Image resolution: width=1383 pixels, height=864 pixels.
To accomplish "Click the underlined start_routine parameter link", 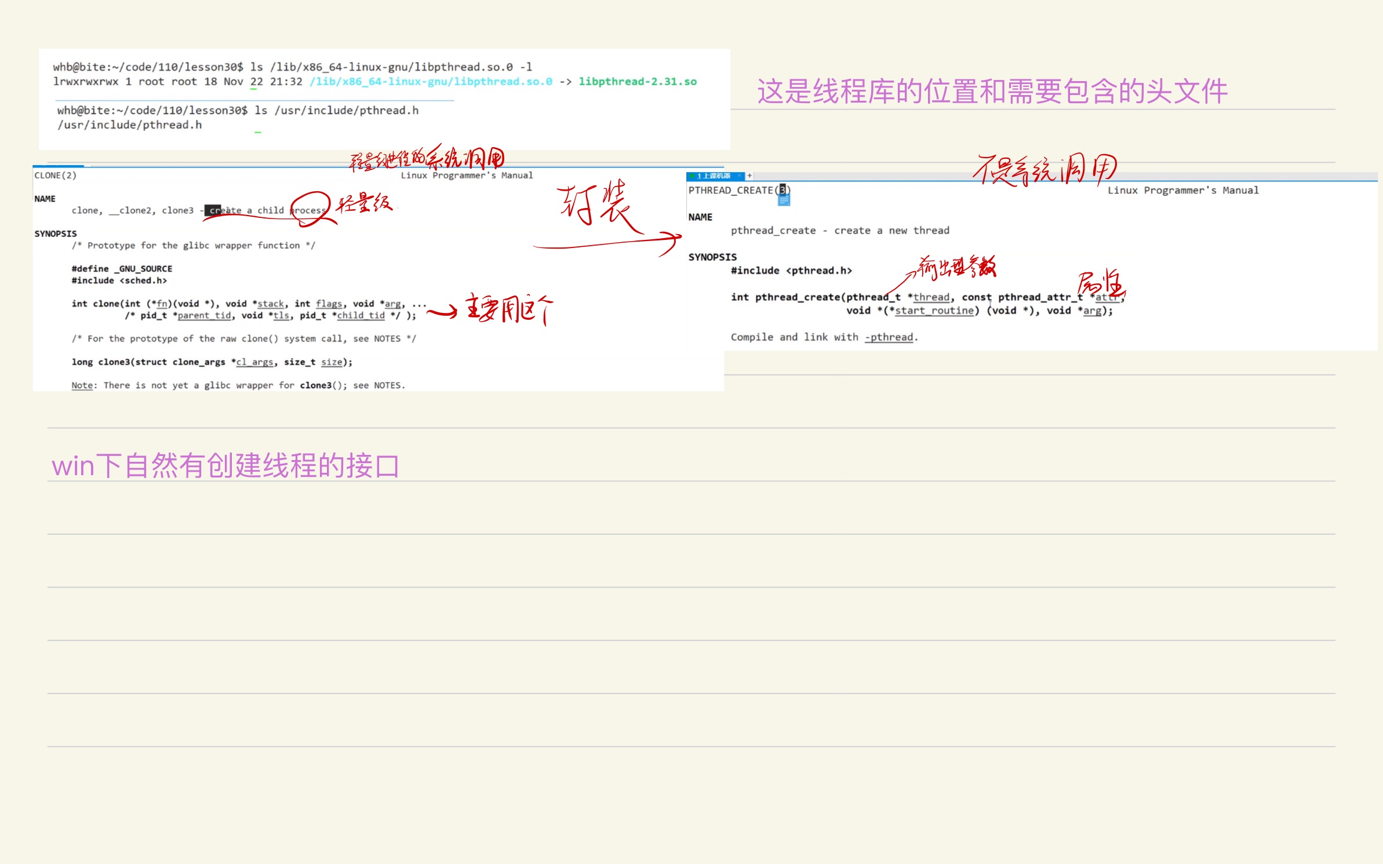I will (x=935, y=311).
